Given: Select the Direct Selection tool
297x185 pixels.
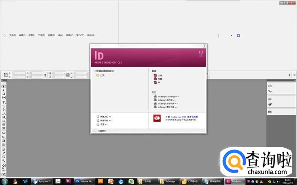Looking at the screenshot, I should click(x=3, y=90).
